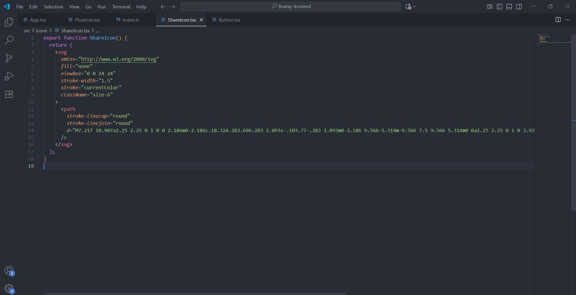Screen dimensions: 576x295
Task: Close the ShareIcon.tsx tab
Action: click(x=202, y=20)
